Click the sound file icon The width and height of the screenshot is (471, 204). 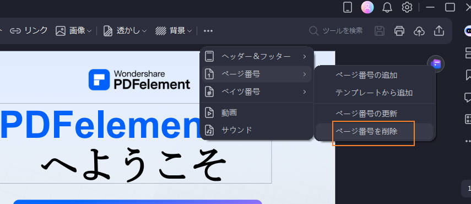(x=209, y=130)
